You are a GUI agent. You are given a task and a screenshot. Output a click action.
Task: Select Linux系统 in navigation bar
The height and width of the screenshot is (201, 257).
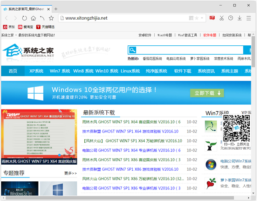pos(130,71)
